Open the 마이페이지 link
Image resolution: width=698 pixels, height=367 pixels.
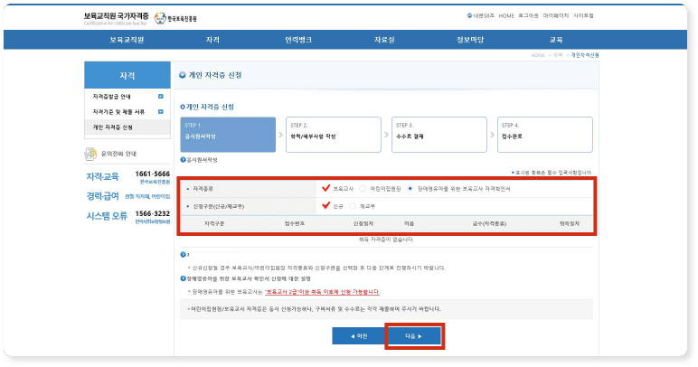click(x=556, y=15)
